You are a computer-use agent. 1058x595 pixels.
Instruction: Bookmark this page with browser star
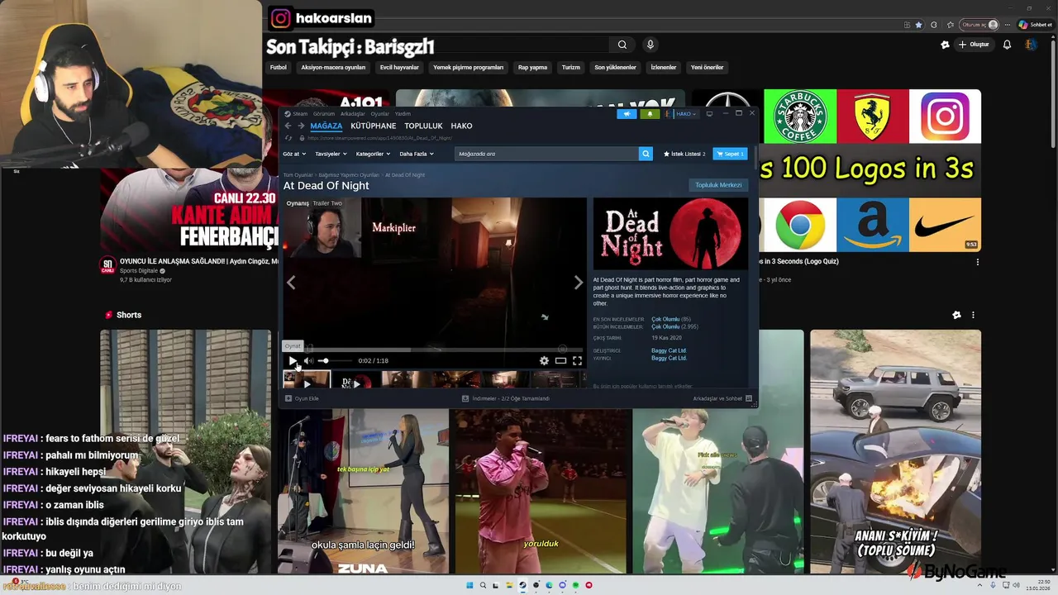(x=918, y=25)
